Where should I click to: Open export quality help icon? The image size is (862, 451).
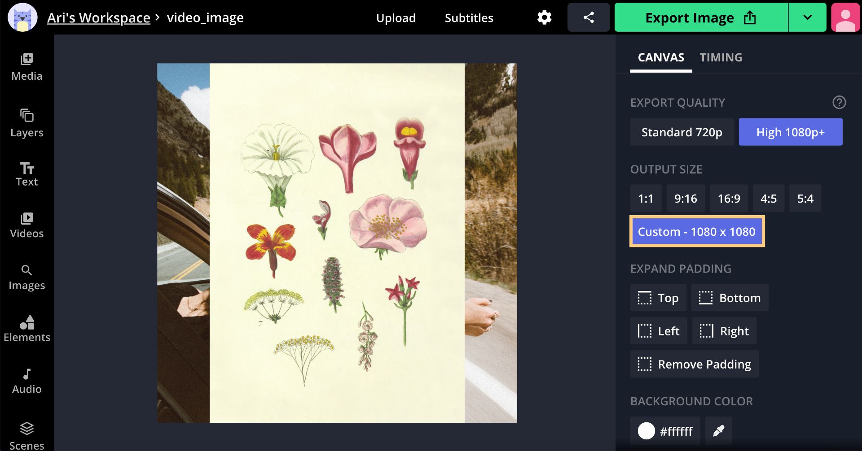pyautogui.click(x=839, y=103)
